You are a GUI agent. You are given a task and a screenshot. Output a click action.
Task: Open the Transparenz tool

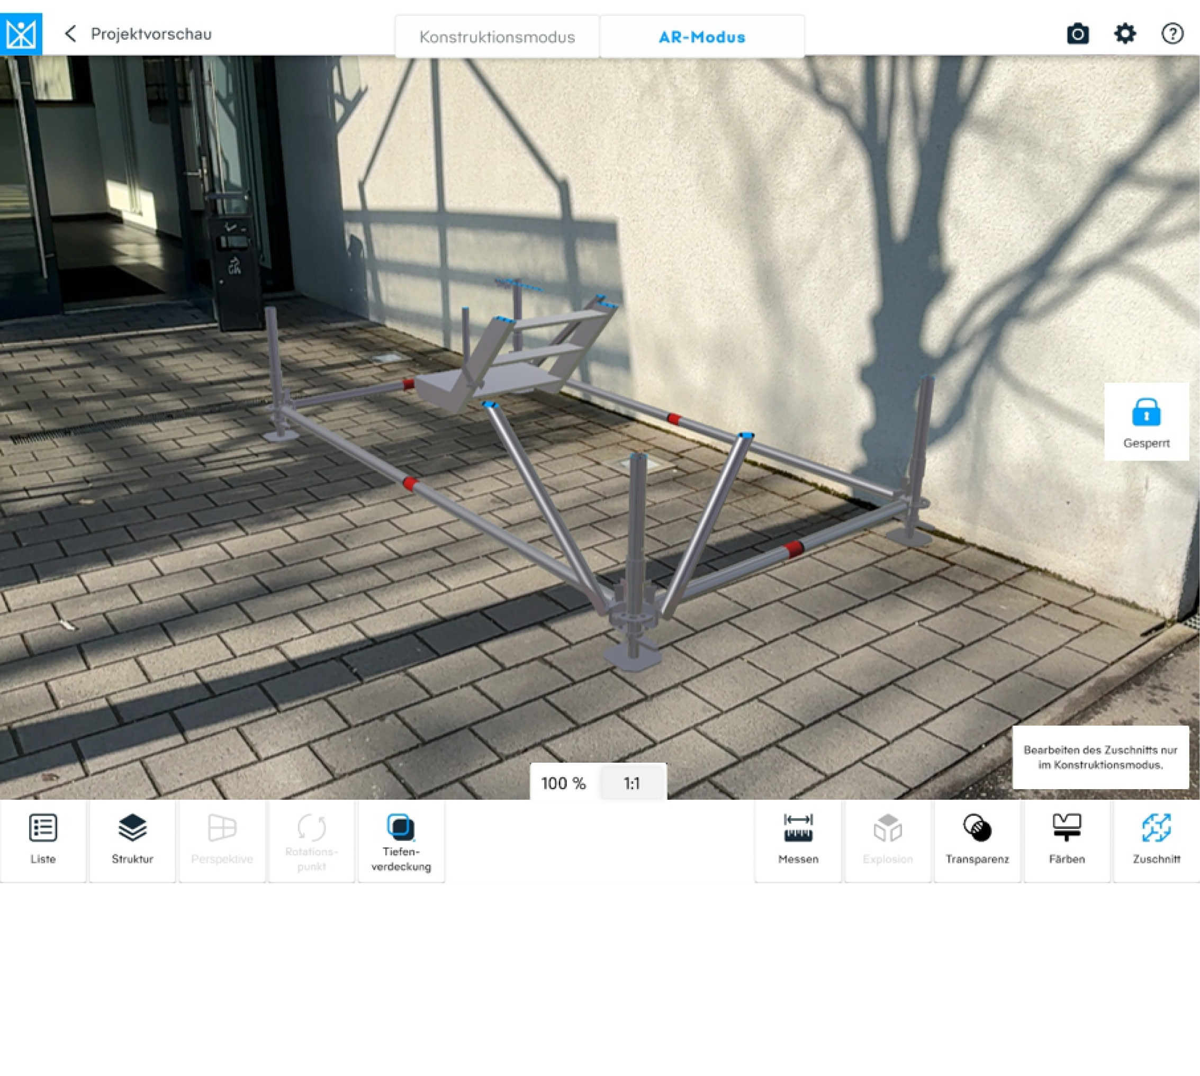tap(977, 842)
